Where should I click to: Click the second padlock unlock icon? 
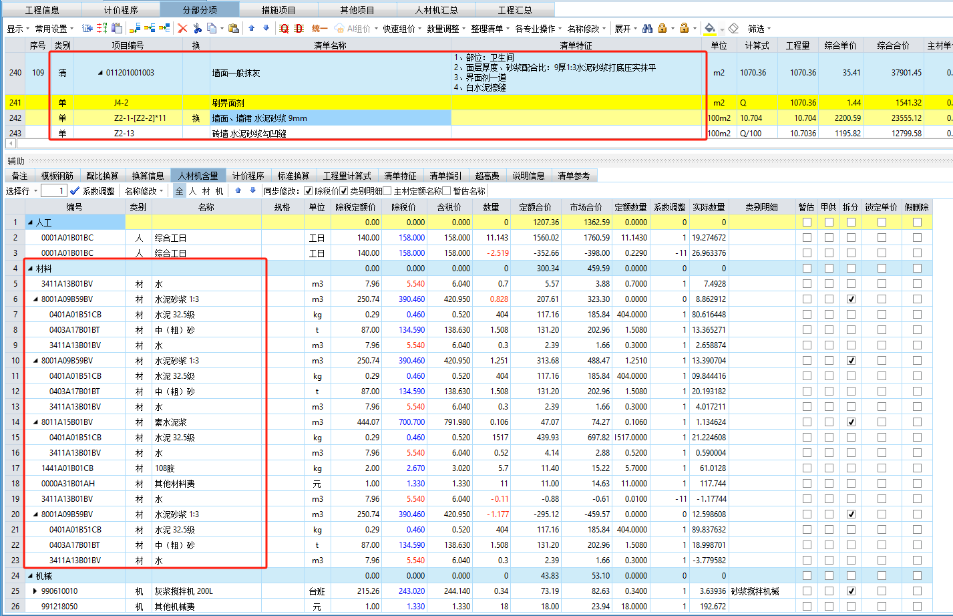tap(684, 28)
